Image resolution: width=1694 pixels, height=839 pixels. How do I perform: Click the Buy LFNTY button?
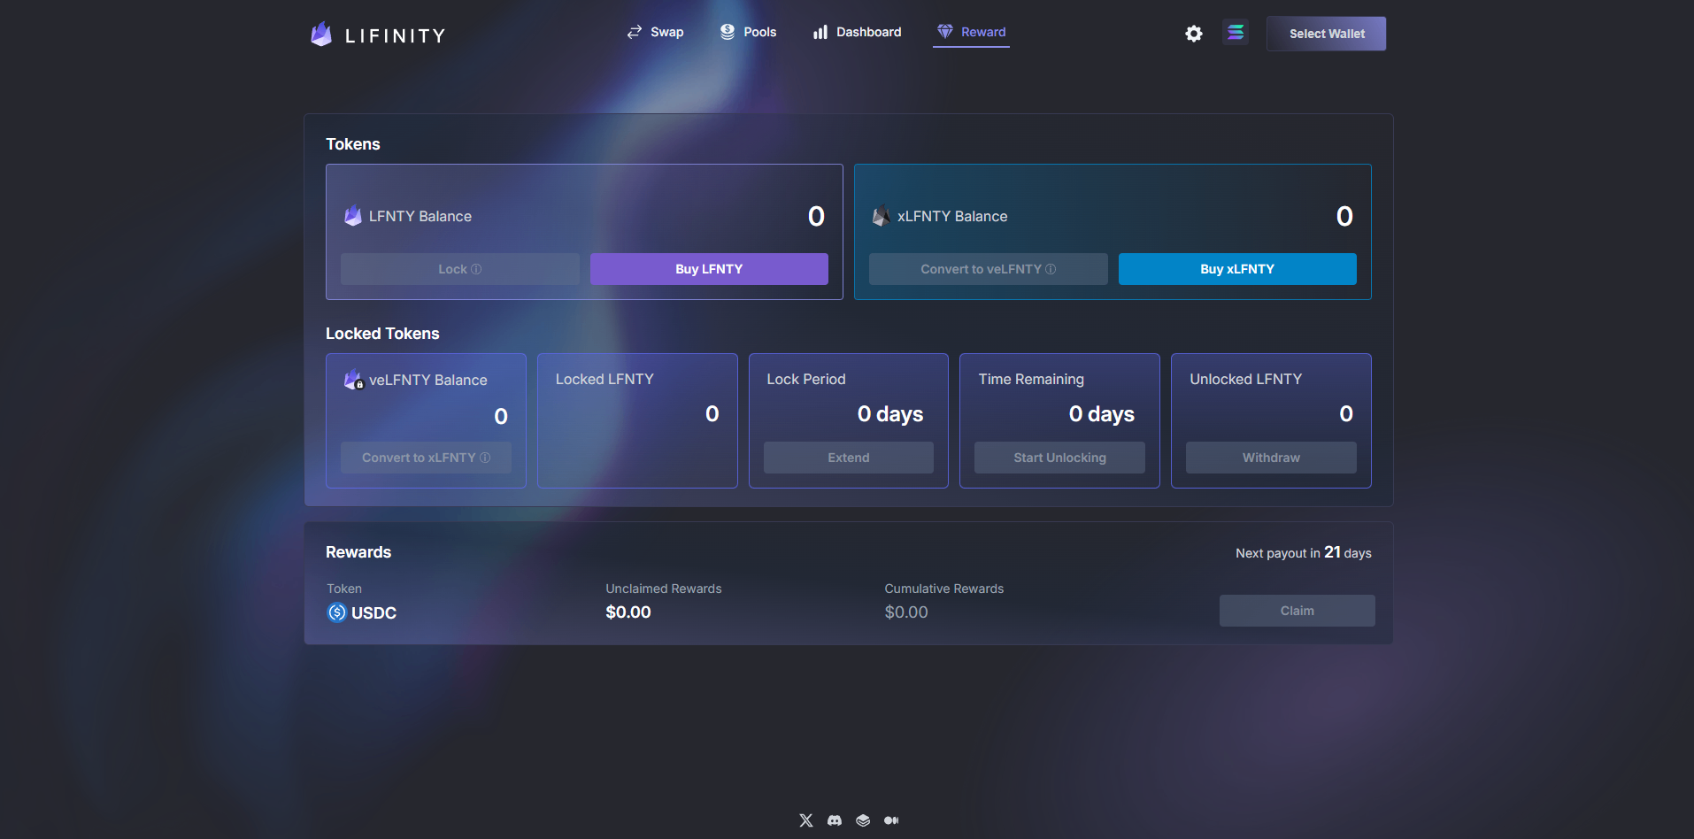709,269
